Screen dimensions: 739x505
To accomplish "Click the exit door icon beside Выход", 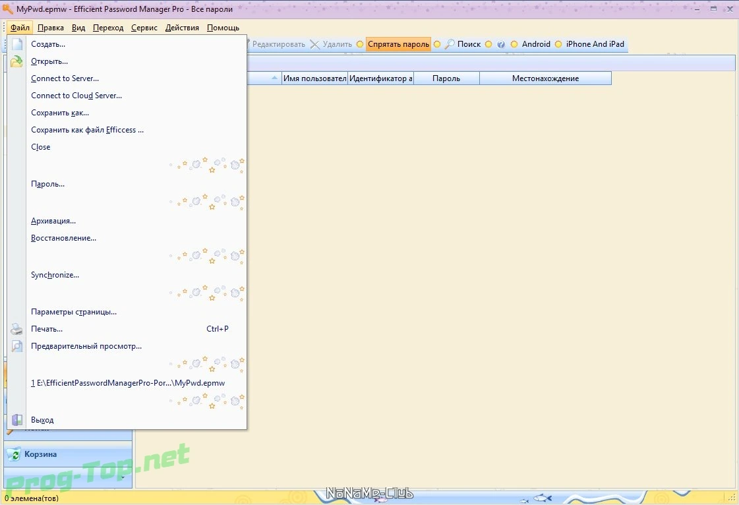I will [x=17, y=420].
